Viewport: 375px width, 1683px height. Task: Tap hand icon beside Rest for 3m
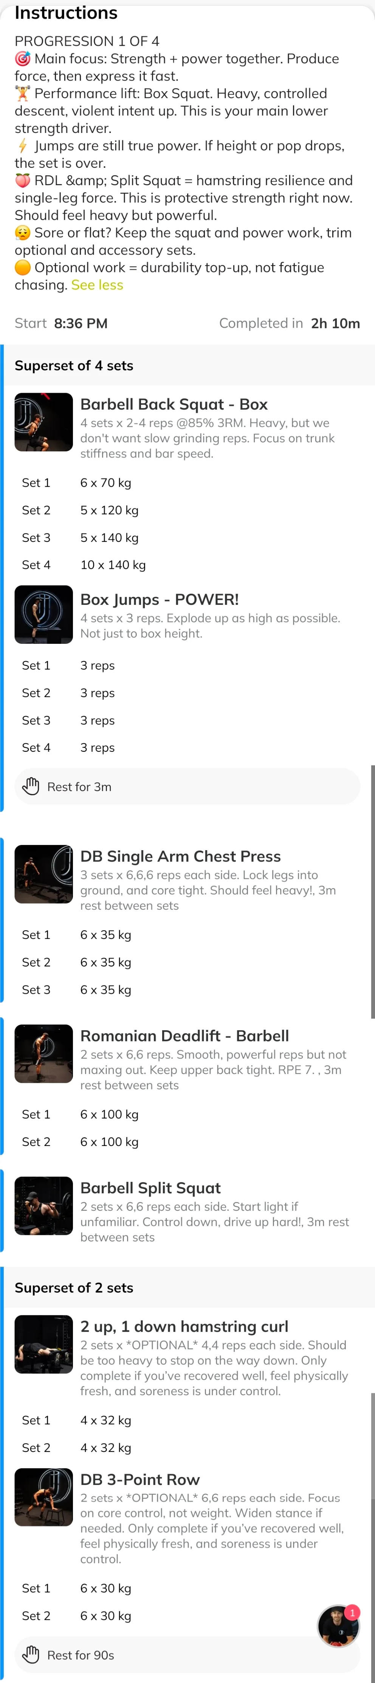[31, 786]
